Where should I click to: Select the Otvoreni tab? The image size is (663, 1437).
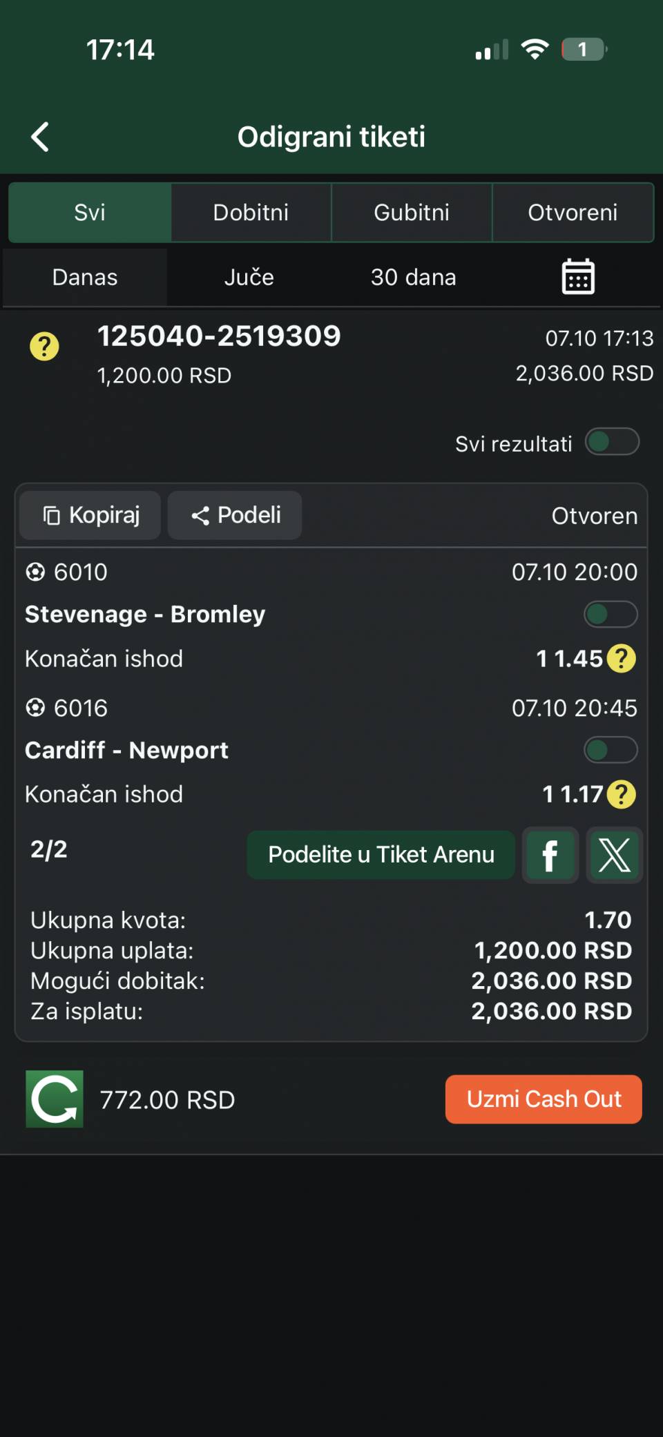(573, 213)
